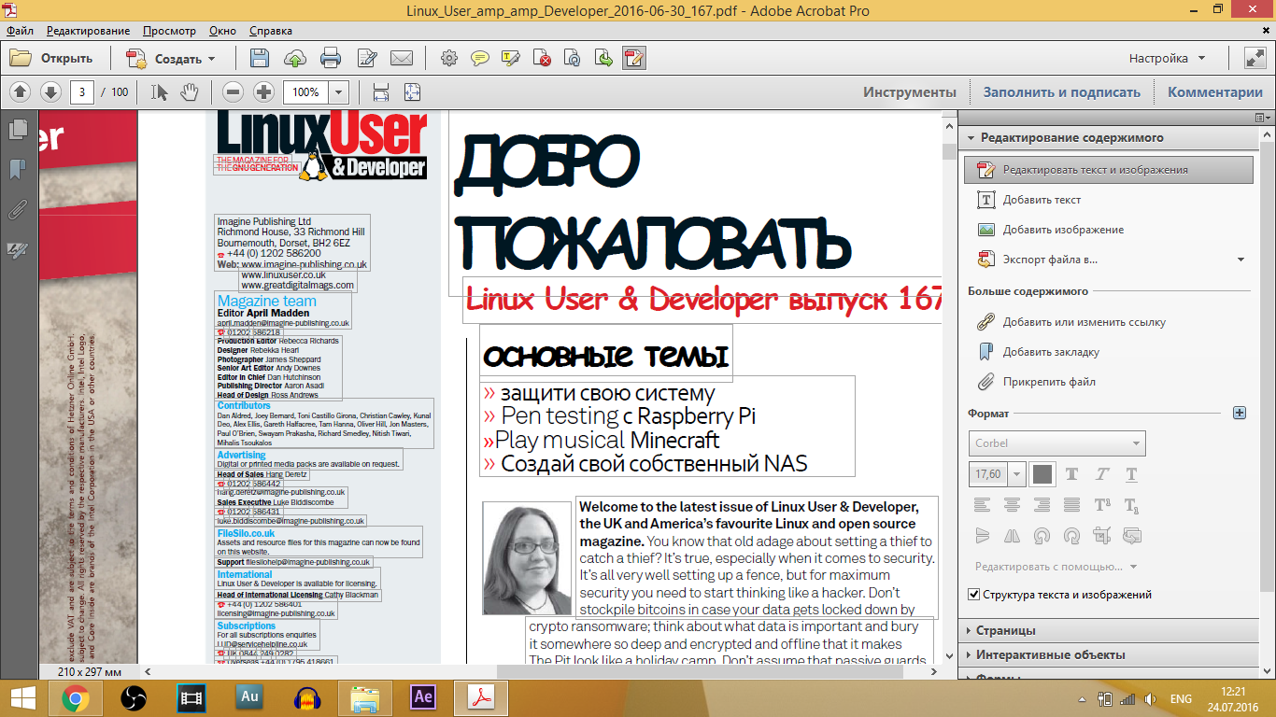Screen dimensions: 1276x717
Task: Upload file to cloud icon
Action: (295, 58)
